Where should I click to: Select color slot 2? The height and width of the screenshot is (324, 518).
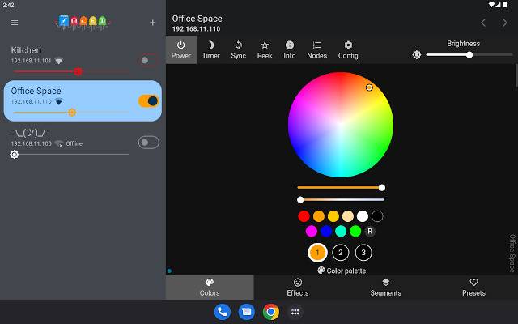pyautogui.click(x=341, y=253)
